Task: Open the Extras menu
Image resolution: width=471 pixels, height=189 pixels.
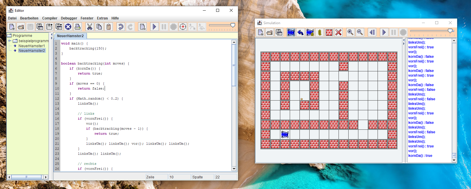Action: point(102,18)
